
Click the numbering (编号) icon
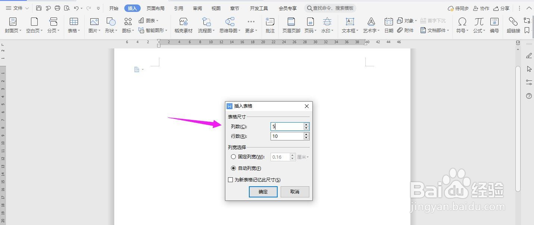[x=494, y=22]
